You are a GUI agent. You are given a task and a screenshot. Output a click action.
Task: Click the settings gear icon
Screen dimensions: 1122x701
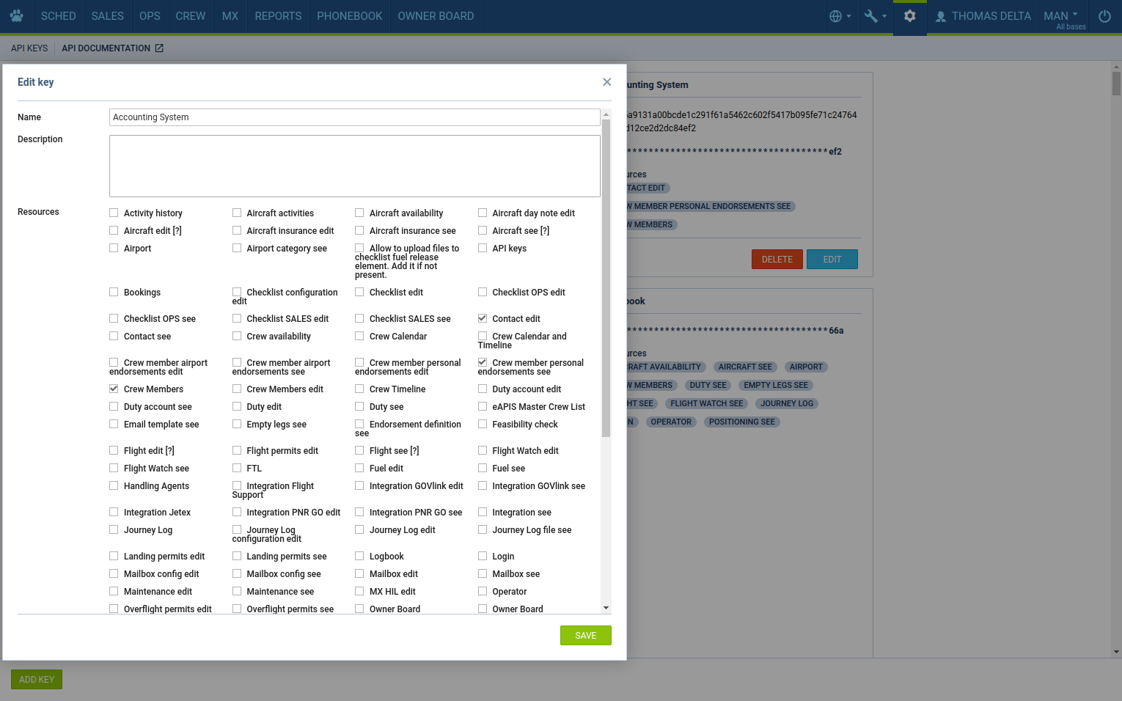(x=909, y=16)
